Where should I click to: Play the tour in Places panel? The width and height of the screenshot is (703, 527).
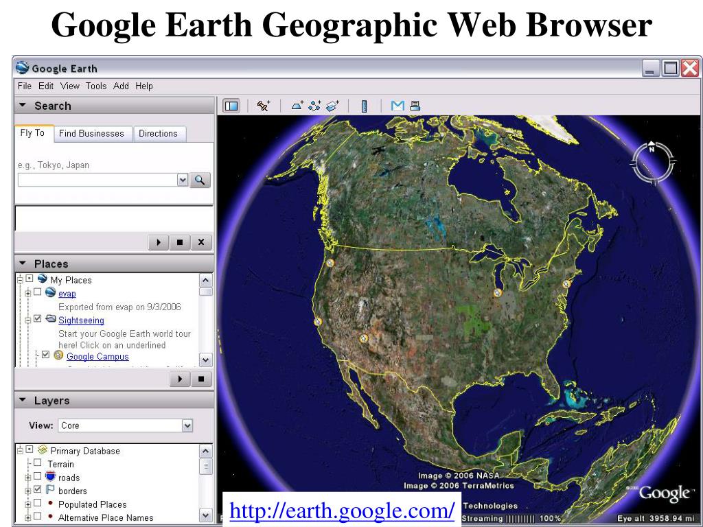tap(180, 379)
